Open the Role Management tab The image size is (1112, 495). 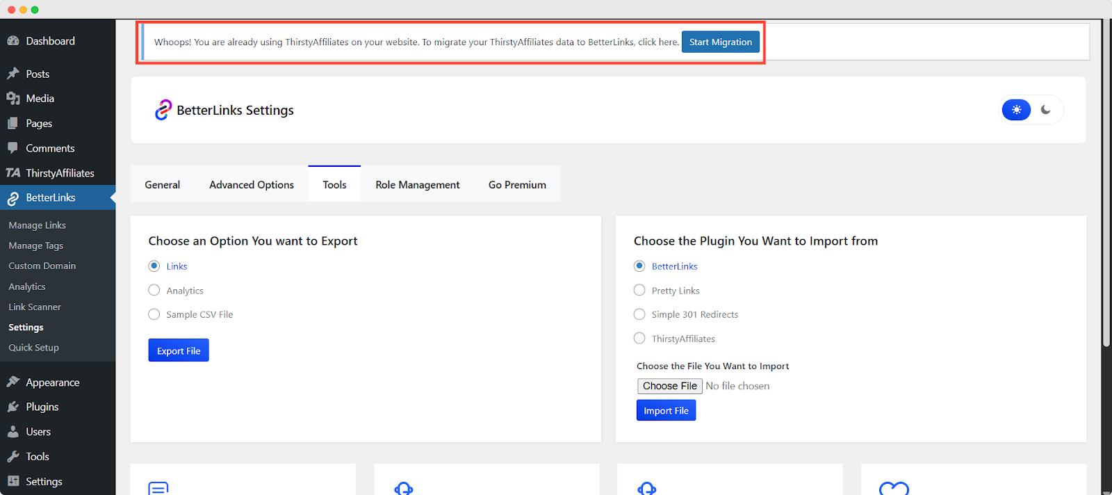[x=417, y=185]
